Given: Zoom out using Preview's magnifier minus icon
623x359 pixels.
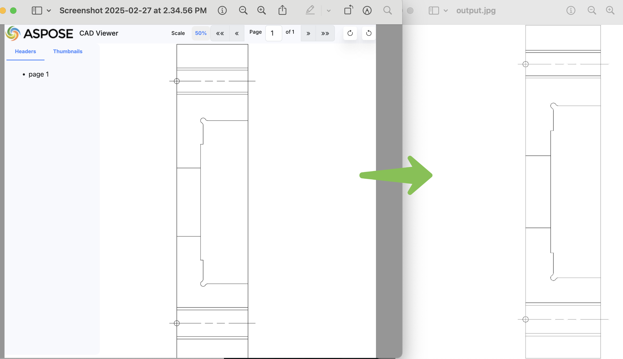Looking at the screenshot, I should (x=243, y=11).
